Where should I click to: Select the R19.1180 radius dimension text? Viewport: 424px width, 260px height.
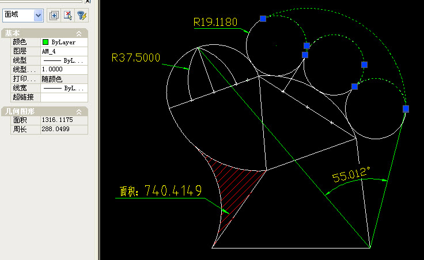point(215,22)
